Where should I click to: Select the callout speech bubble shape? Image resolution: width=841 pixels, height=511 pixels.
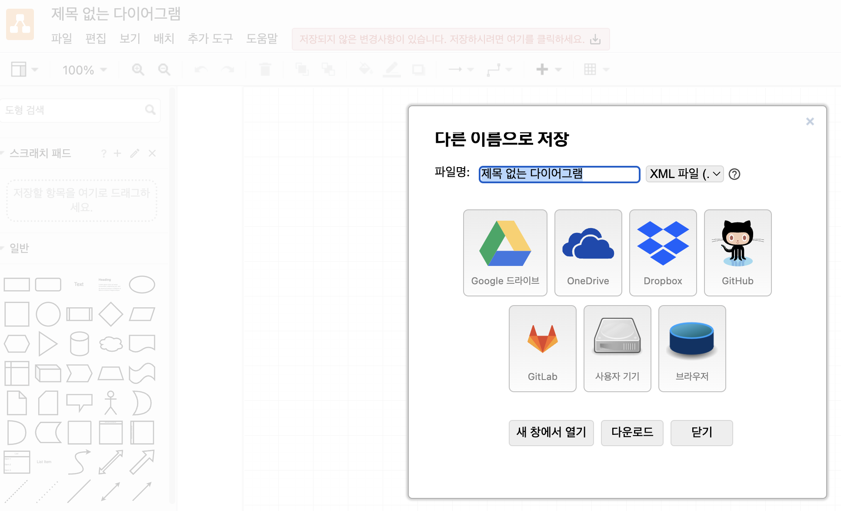point(80,403)
